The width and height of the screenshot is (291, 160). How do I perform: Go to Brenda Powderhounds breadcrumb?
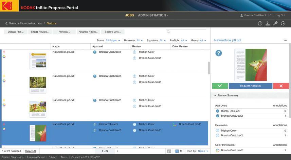pyautogui.click(x=25, y=23)
